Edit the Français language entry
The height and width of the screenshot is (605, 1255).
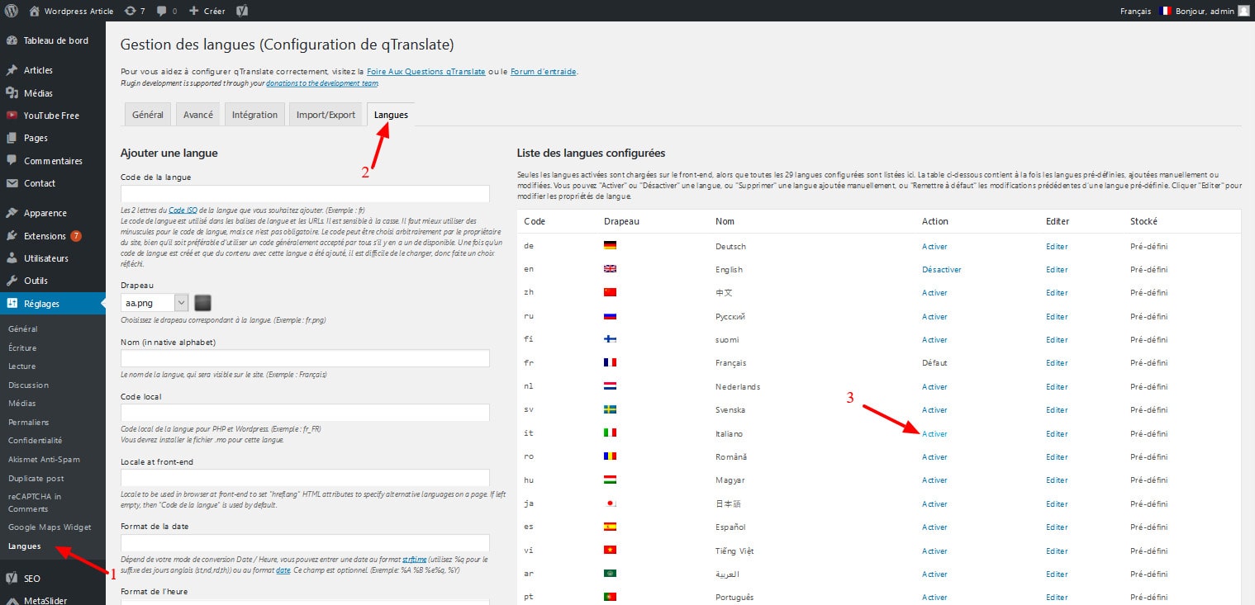pos(1057,363)
